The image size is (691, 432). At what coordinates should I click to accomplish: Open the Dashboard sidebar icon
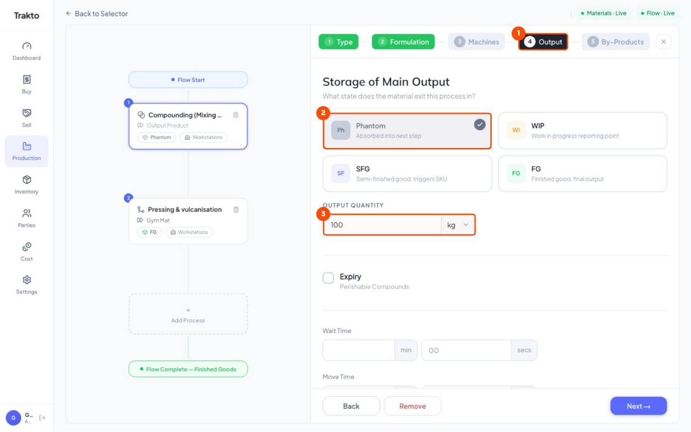point(27,46)
